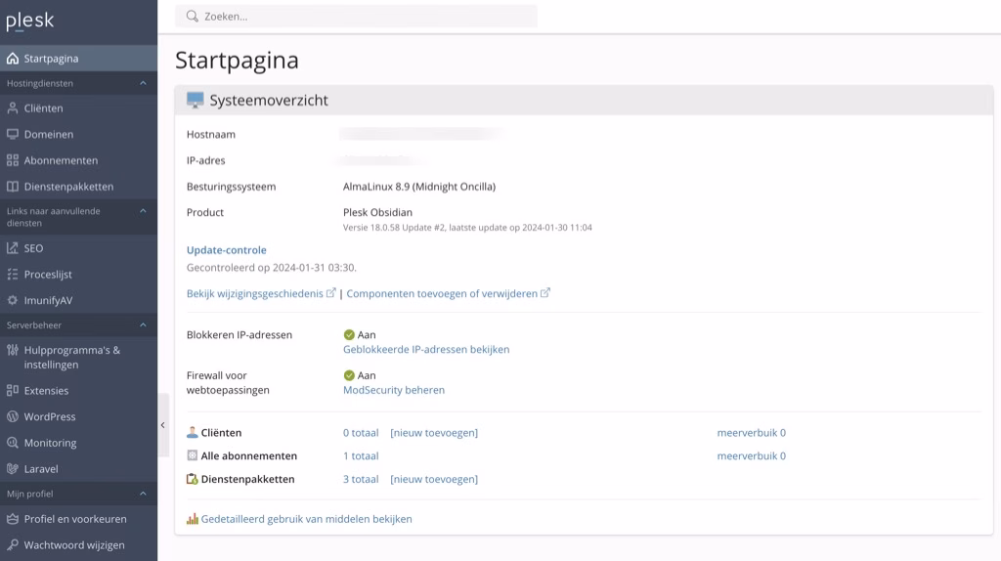Image resolution: width=1001 pixels, height=561 pixels.
Task: Go to Domeinen
Action: (78, 134)
